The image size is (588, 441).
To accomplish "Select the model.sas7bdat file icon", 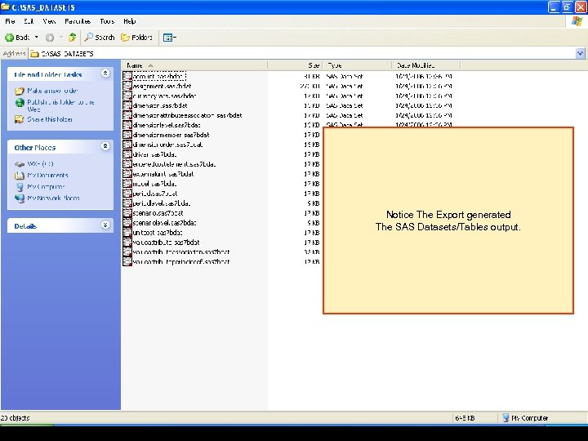I will pos(127,184).
